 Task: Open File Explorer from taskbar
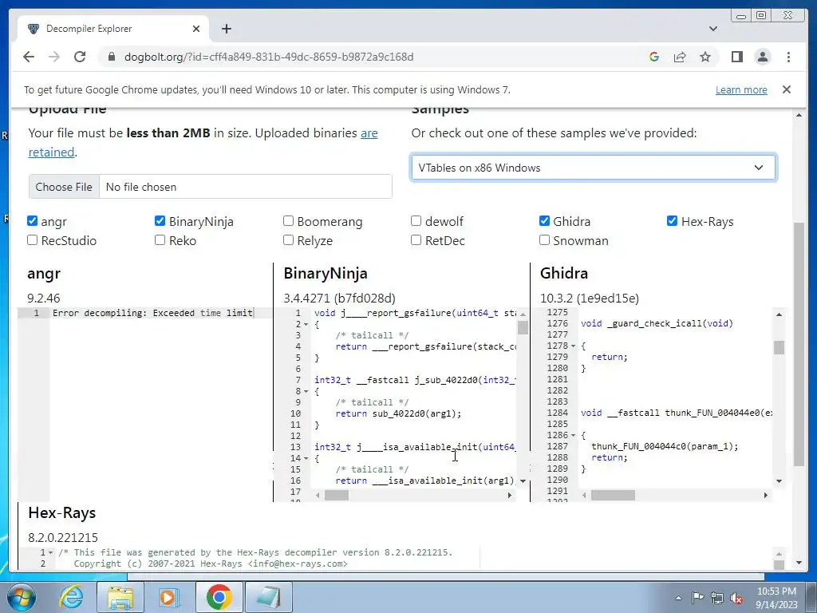tap(120, 597)
